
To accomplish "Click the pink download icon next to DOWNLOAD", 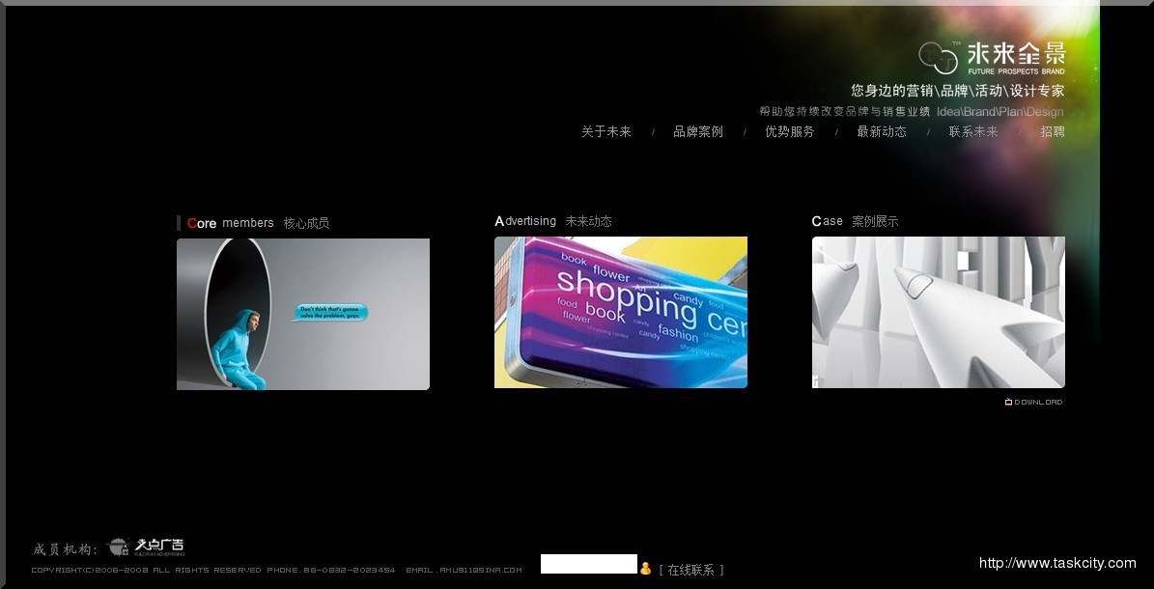I will coord(1008,403).
